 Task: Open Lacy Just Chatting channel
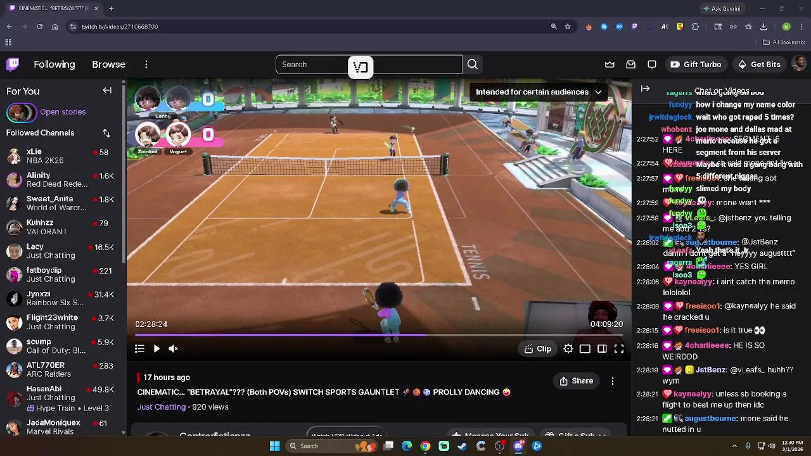(60, 251)
